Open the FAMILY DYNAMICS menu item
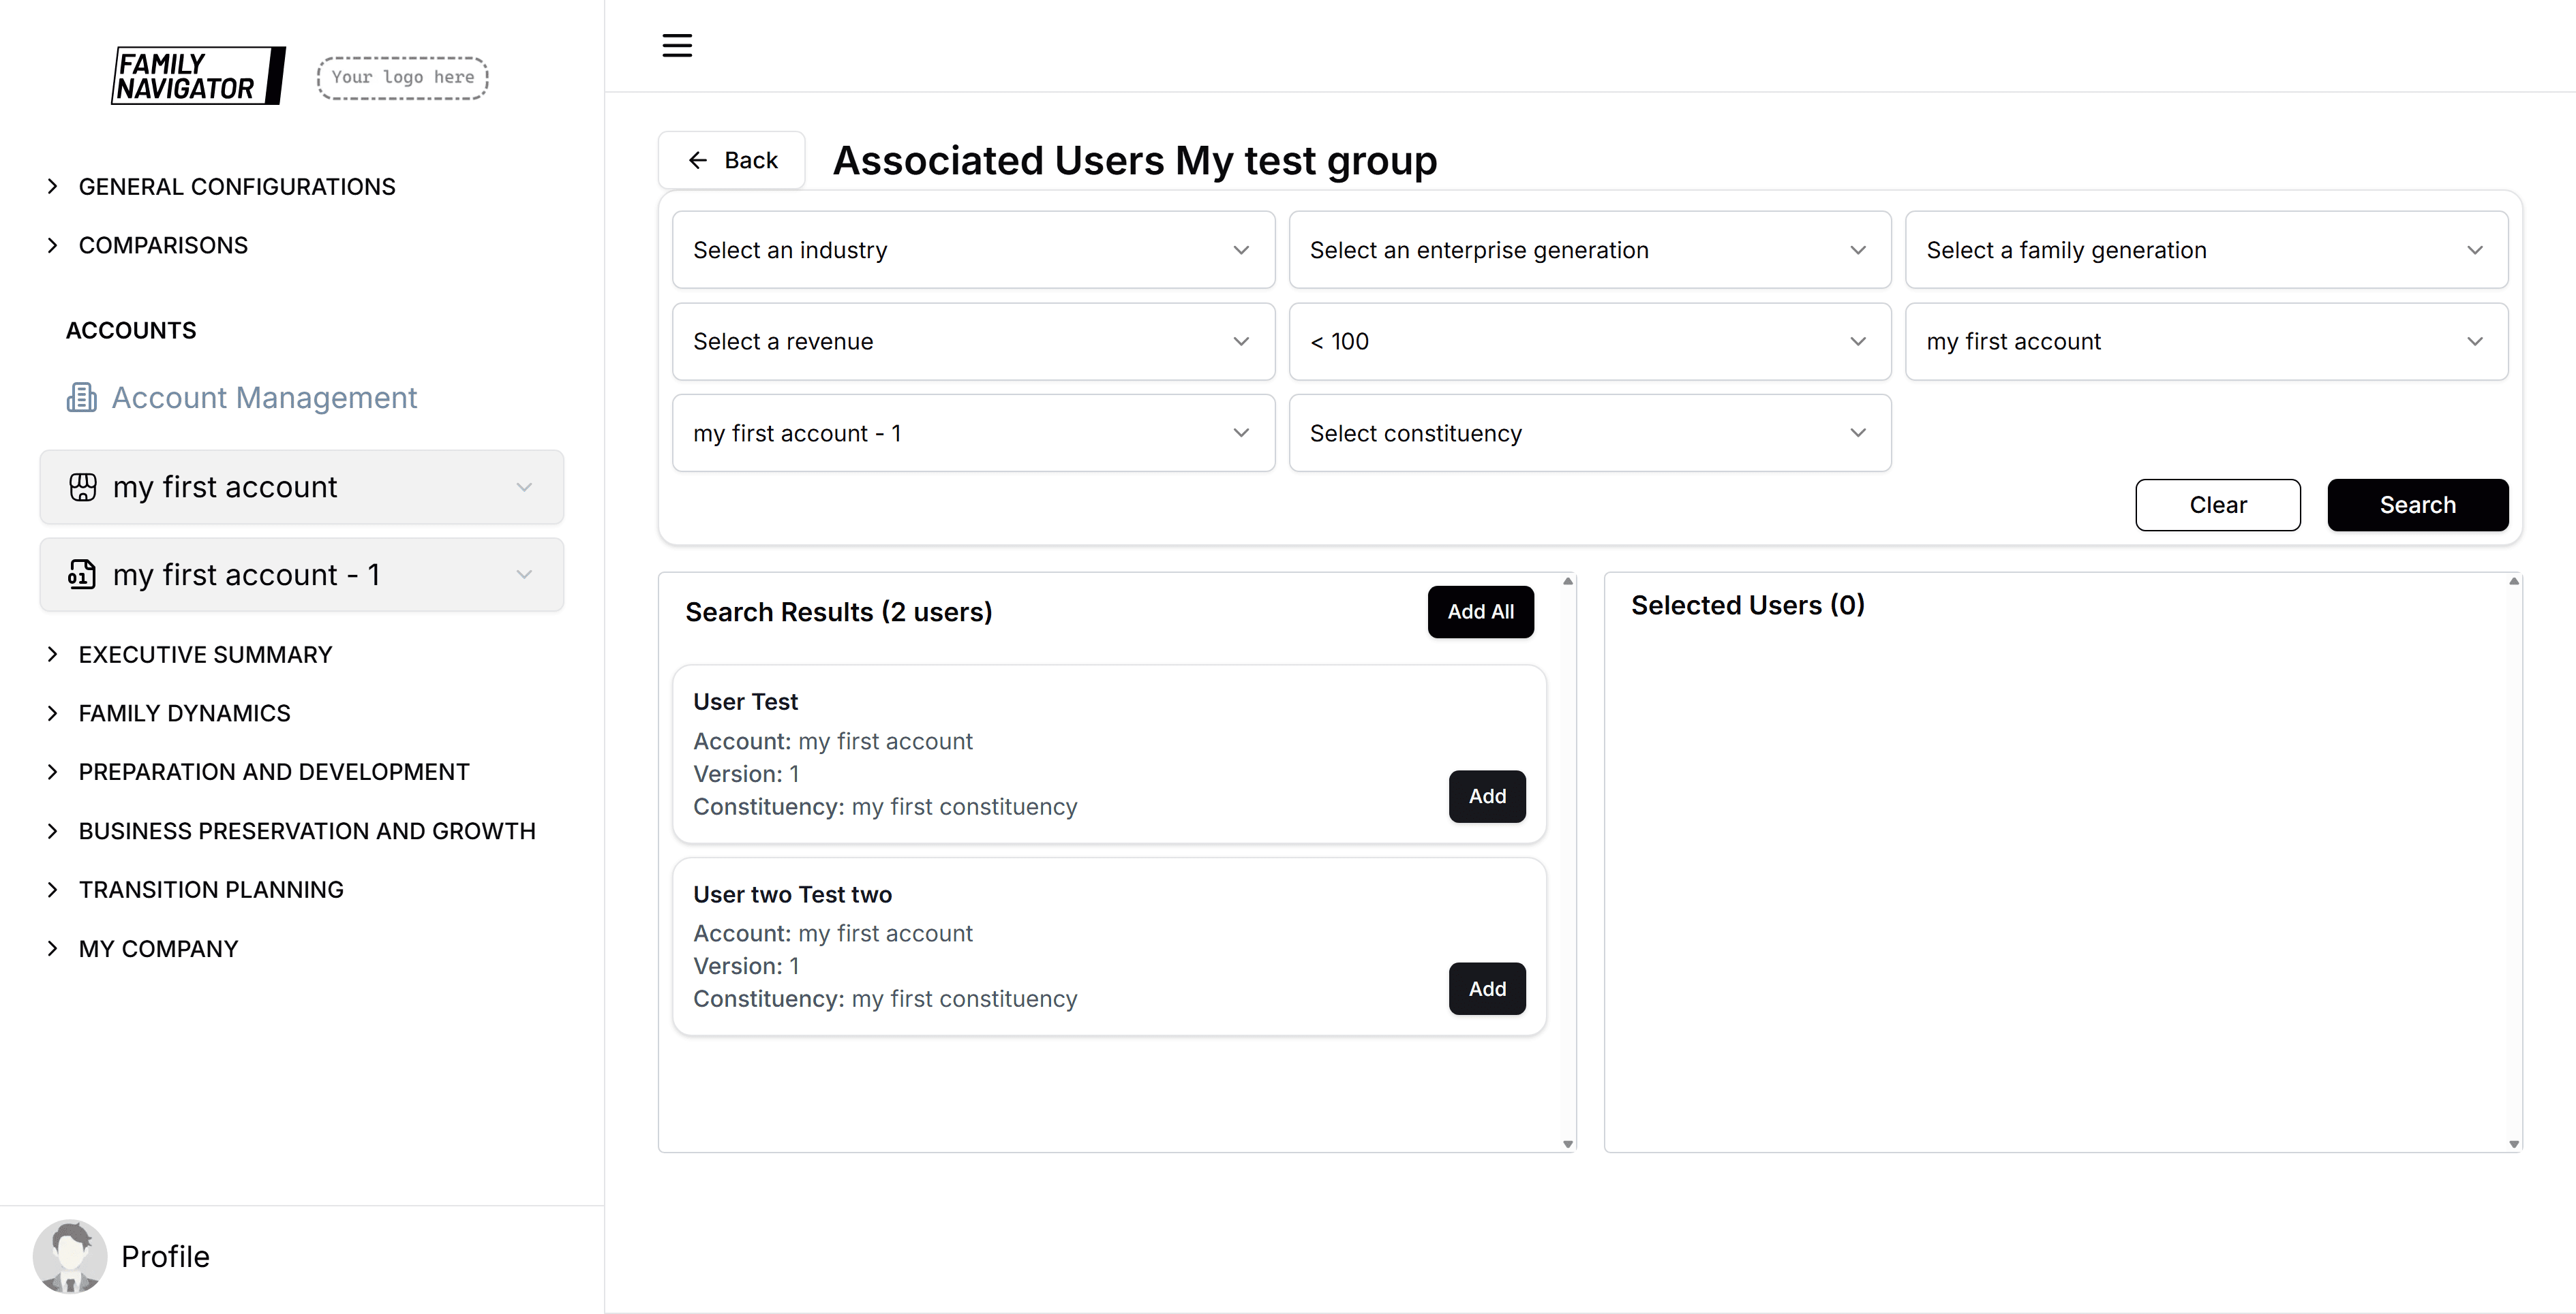This screenshot has height=1314, width=2576. (183, 713)
